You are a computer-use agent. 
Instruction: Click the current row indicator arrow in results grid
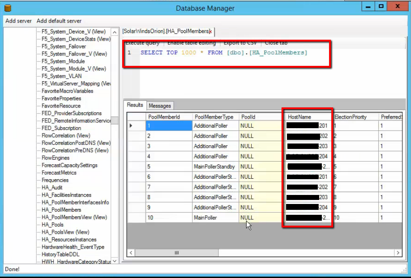pyautogui.click(x=131, y=126)
